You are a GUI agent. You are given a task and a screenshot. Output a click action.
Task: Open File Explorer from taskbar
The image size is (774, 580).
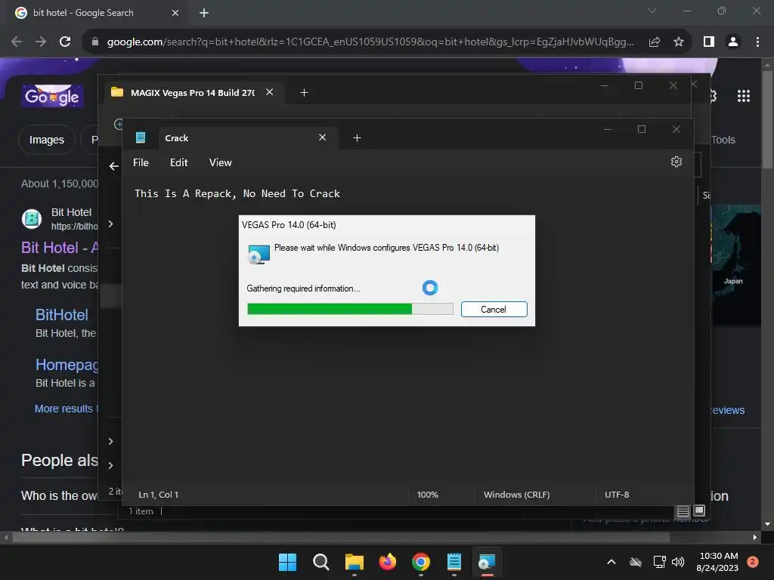pos(354,562)
